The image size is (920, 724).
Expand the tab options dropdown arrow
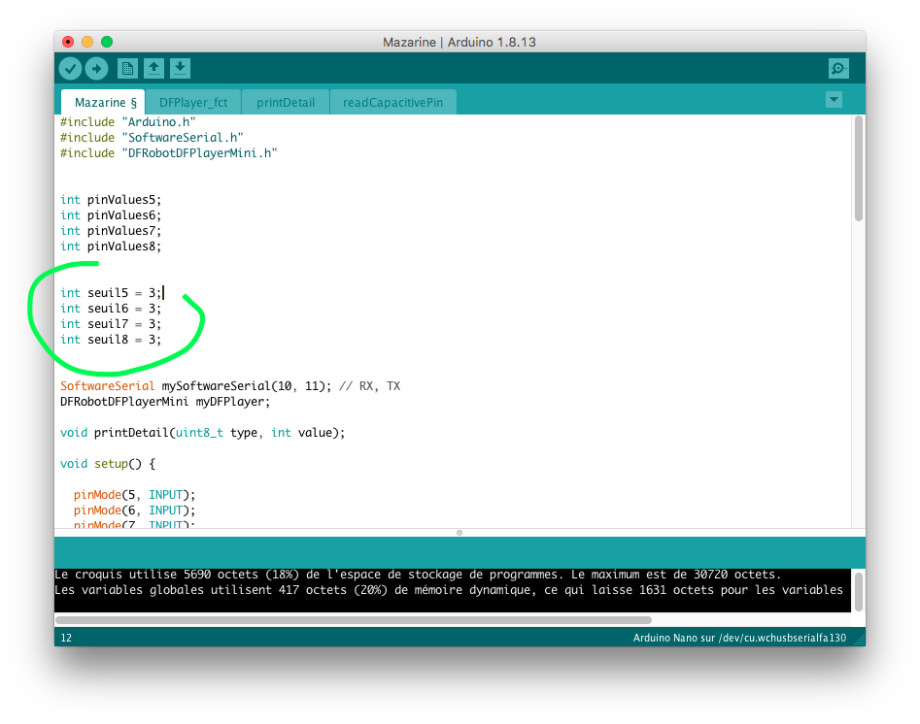coord(833,99)
